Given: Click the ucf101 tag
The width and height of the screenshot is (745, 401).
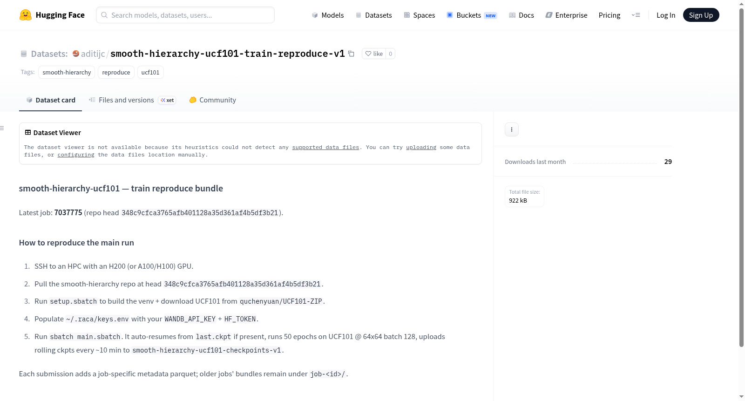Looking at the screenshot, I should tap(150, 72).
